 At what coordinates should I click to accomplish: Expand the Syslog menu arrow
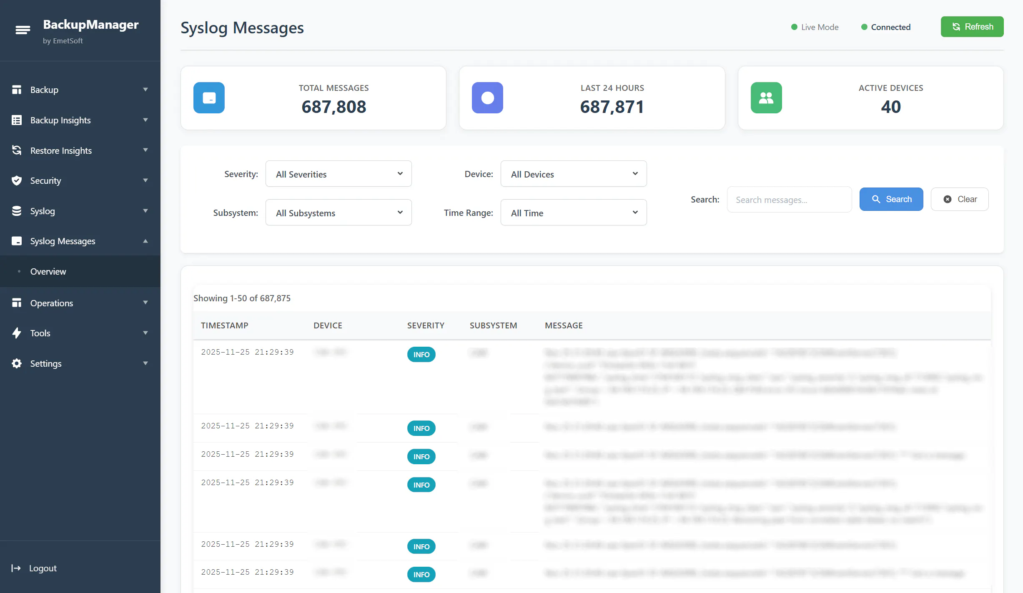coord(145,211)
